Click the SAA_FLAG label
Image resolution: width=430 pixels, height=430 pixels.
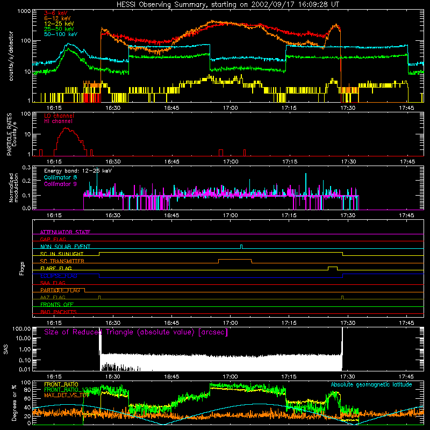click(x=53, y=283)
